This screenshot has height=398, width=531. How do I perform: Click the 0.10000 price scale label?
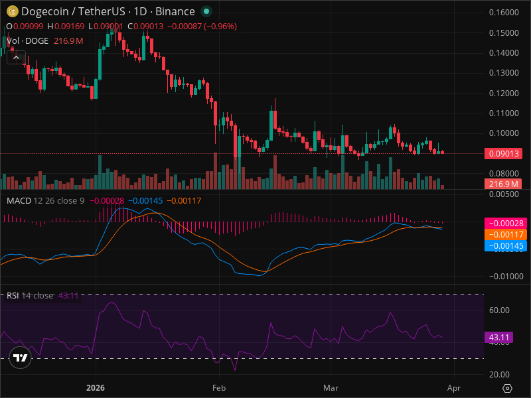point(504,133)
